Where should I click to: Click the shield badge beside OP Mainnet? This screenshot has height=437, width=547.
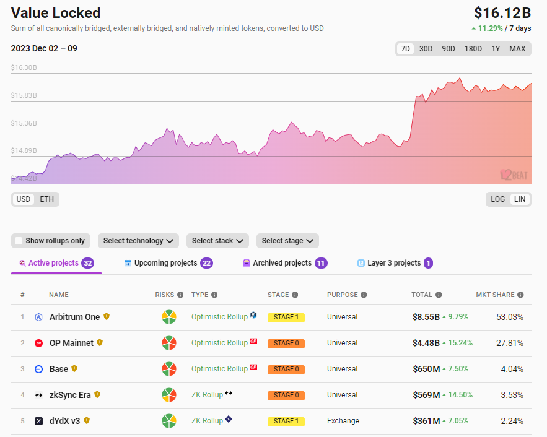[x=100, y=342]
